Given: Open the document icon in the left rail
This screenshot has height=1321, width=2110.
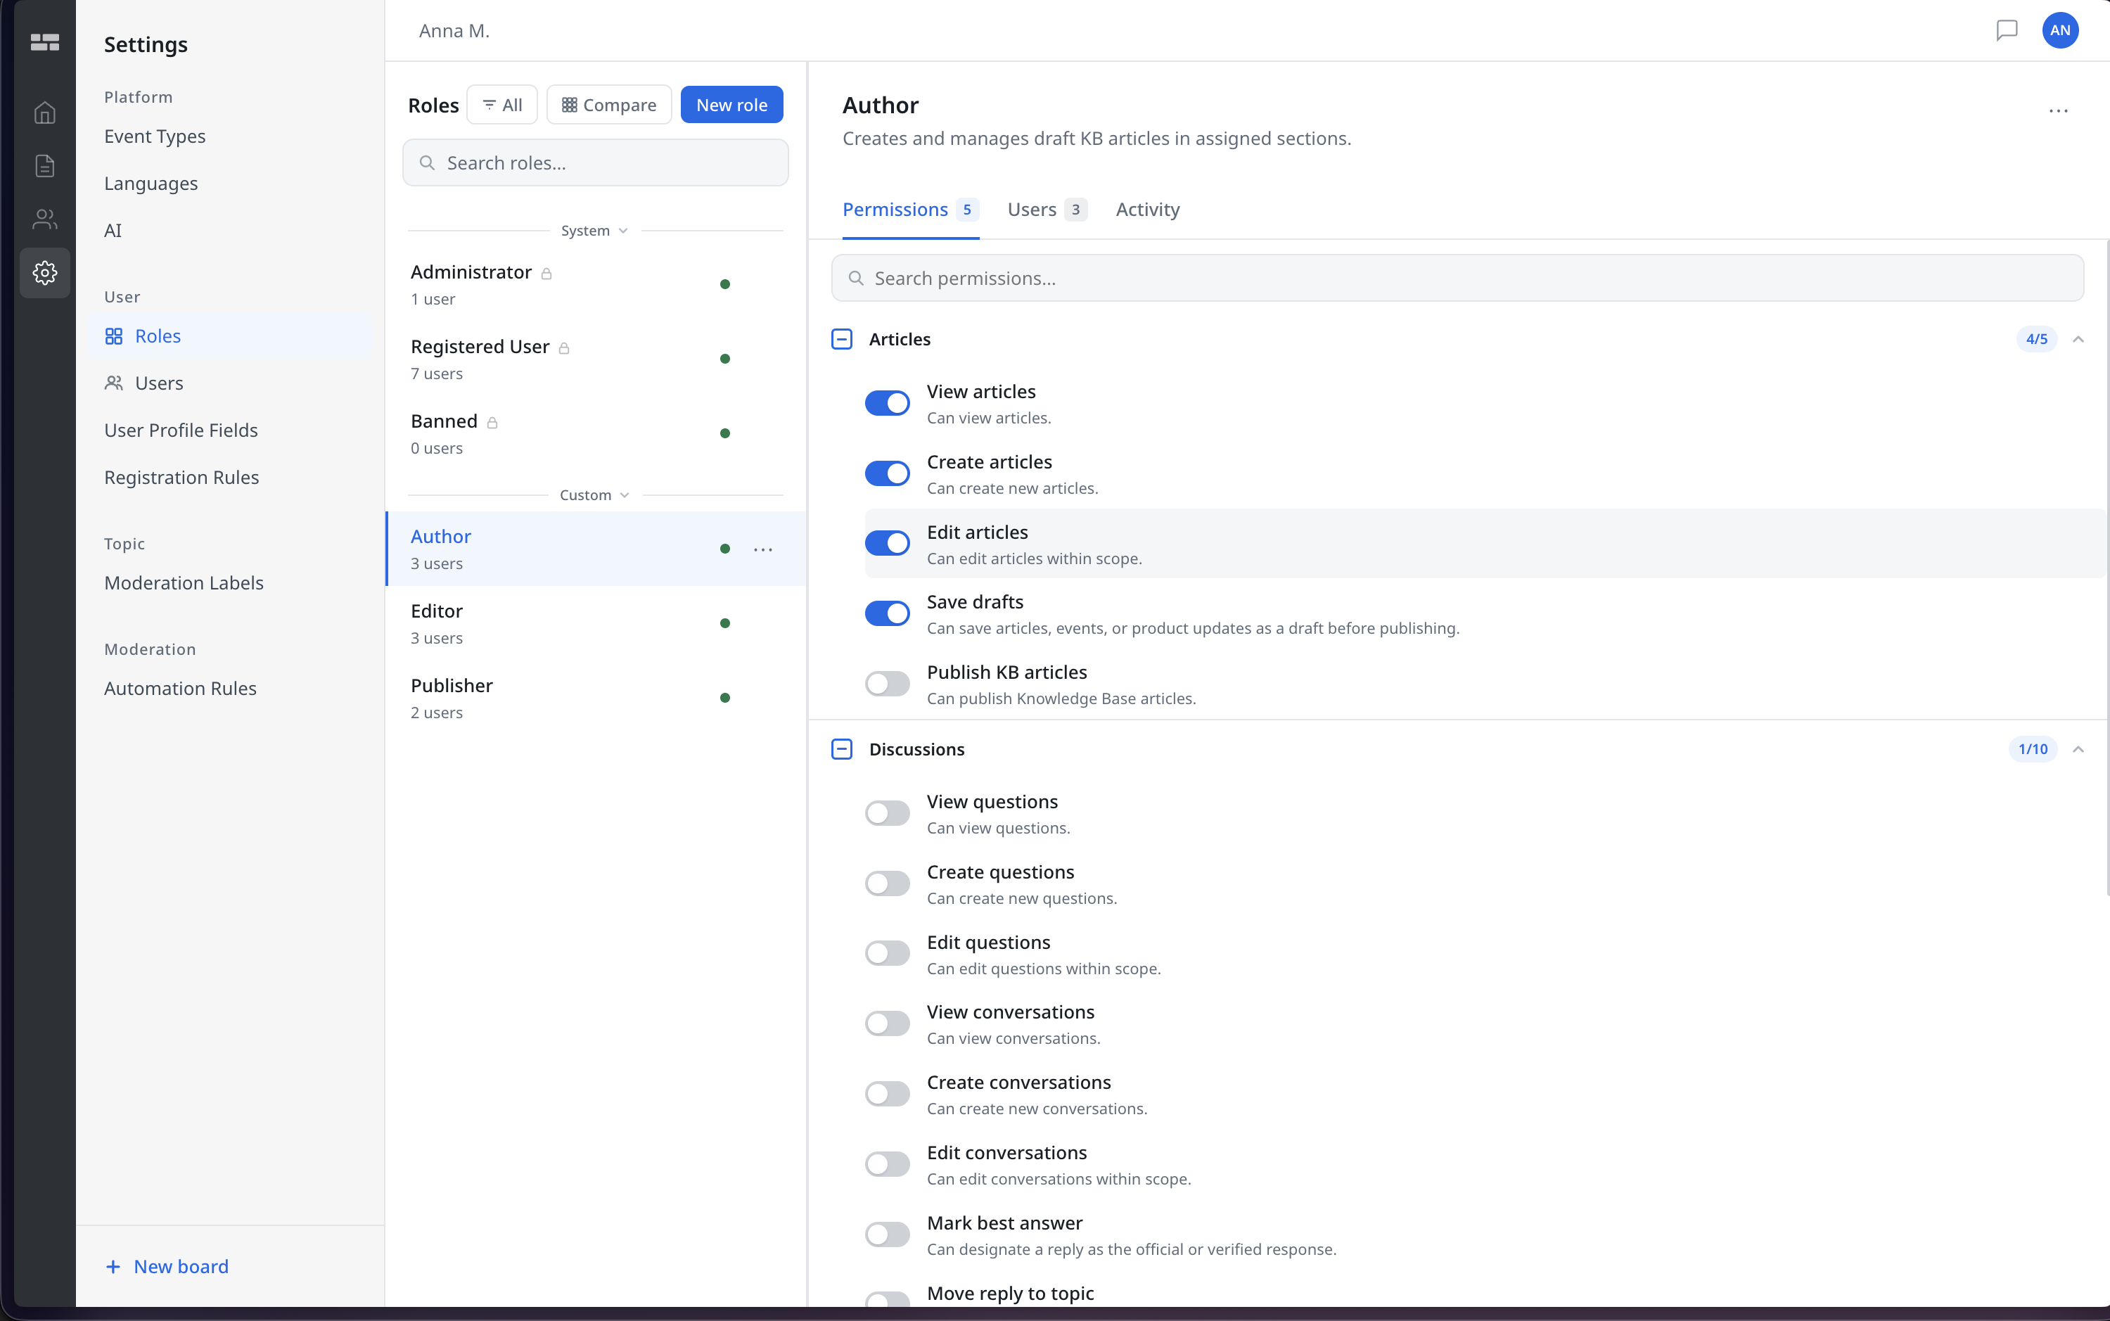Looking at the screenshot, I should (x=44, y=166).
